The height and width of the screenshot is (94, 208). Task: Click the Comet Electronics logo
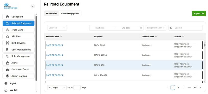point(11,6)
